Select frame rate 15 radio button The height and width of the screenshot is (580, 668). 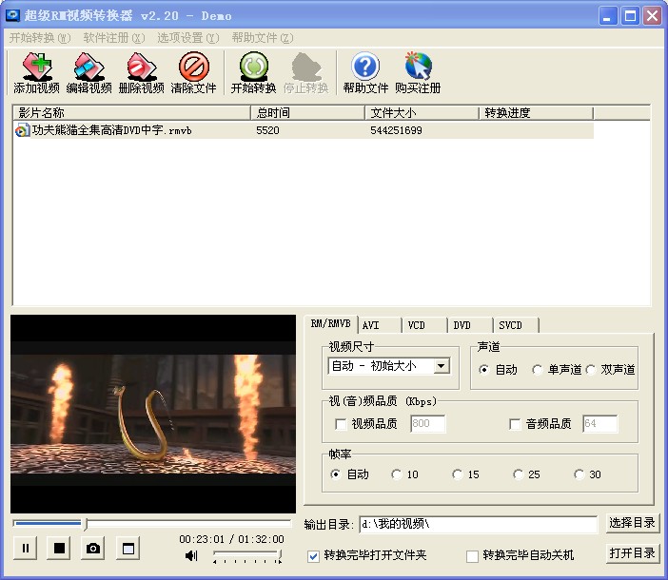(x=457, y=474)
